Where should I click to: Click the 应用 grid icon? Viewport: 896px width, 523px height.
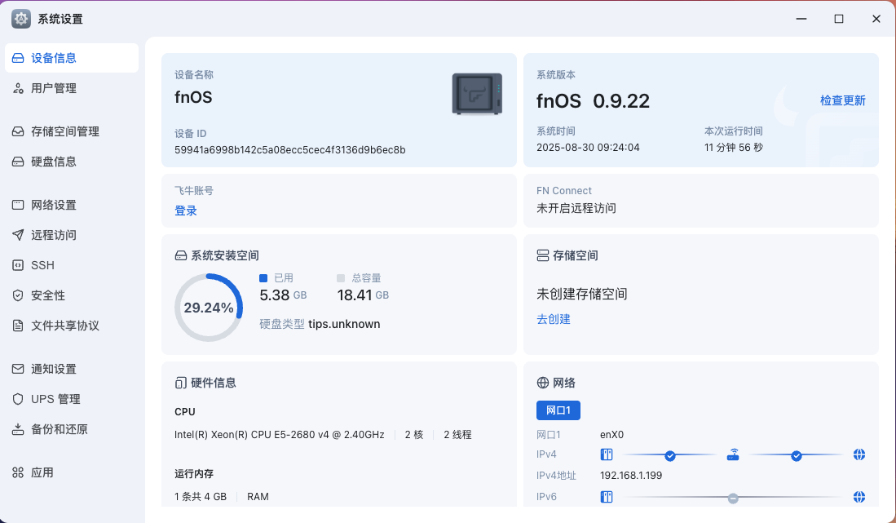tap(18, 472)
